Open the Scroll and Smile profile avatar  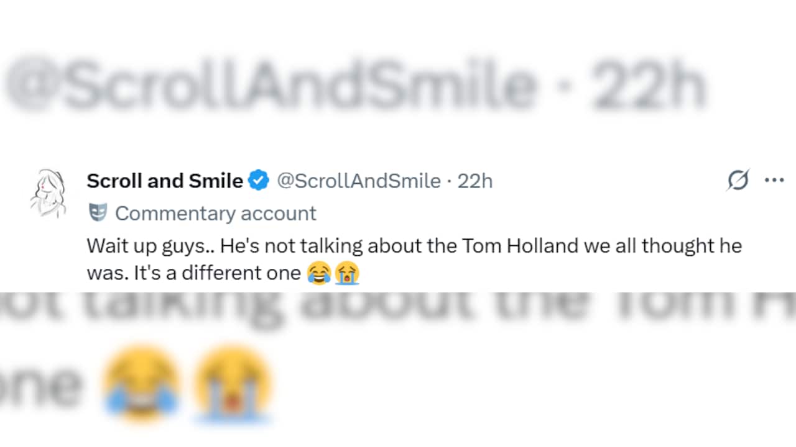49,193
